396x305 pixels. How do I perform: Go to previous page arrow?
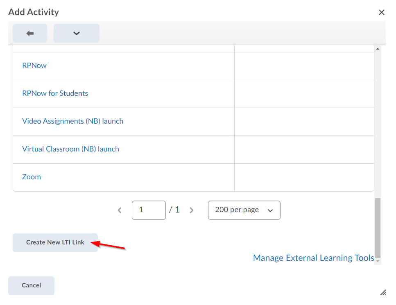click(x=120, y=210)
